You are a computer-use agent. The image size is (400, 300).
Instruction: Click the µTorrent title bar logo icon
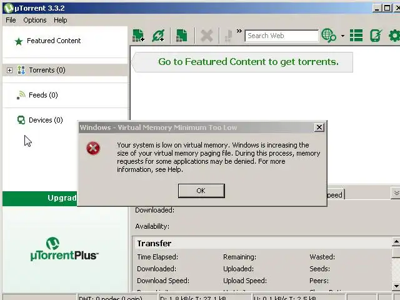click(9, 8)
